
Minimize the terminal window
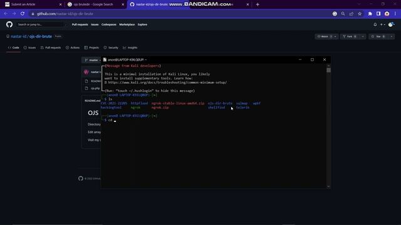click(300, 60)
